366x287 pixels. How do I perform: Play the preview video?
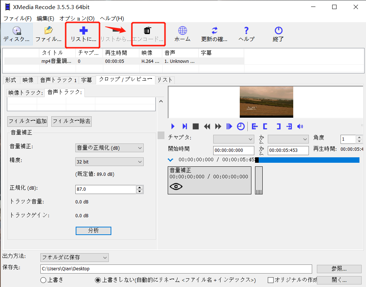(x=173, y=126)
